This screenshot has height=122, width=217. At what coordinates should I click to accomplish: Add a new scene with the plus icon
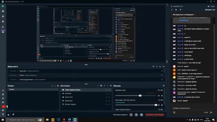pyautogui.click(x=52, y=86)
